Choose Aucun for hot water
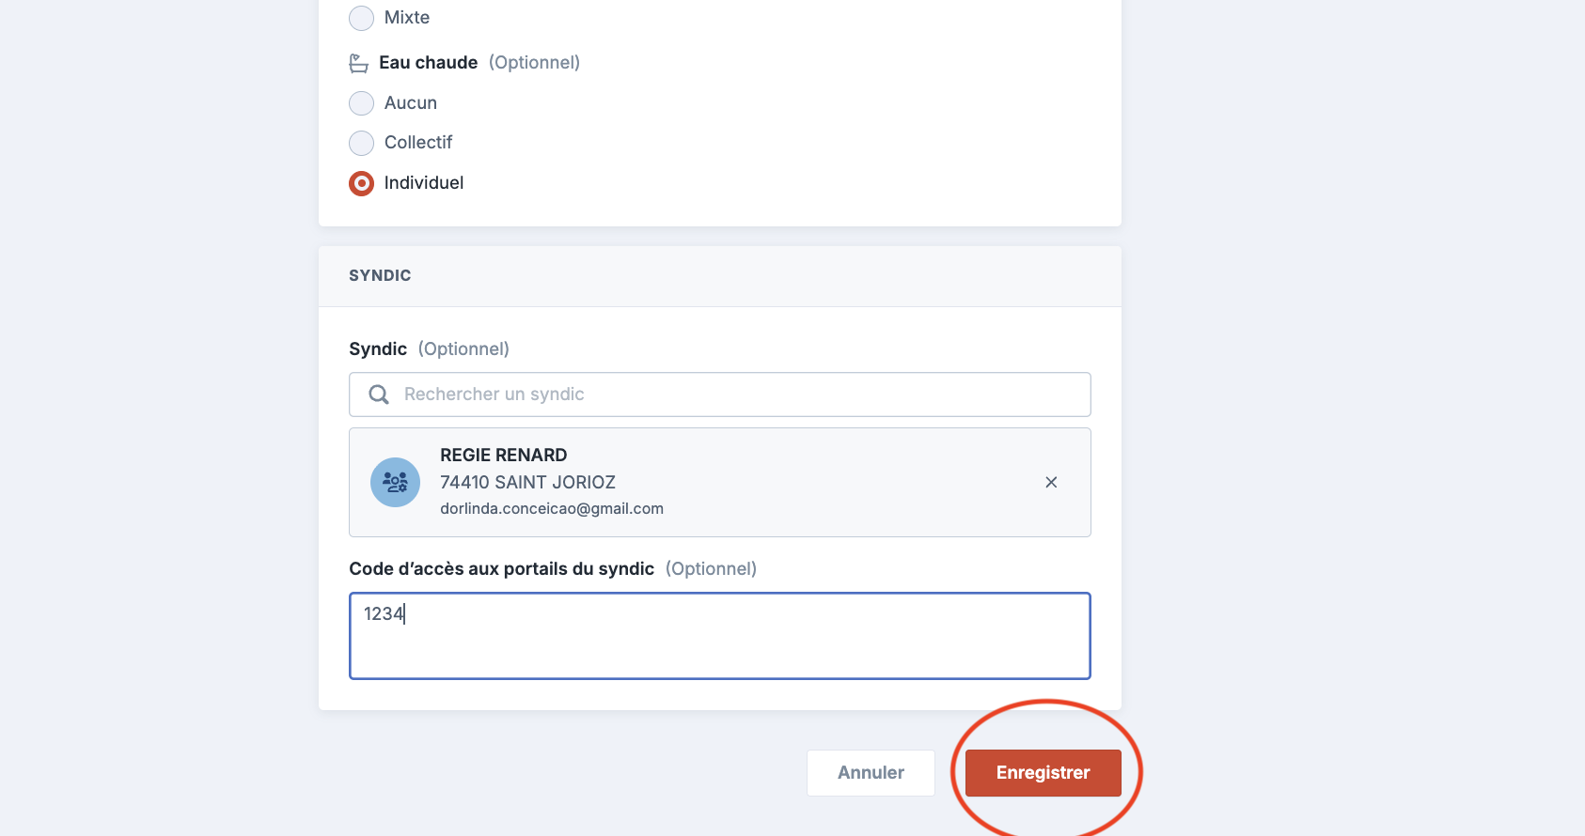 [362, 103]
